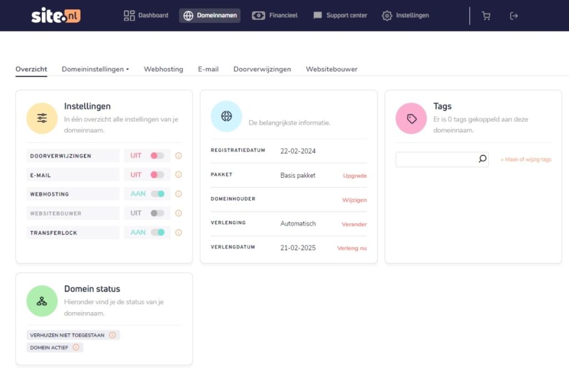The height and width of the screenshot is (380, 569).
Task: Click the logout icon top right
Action: (x=514, y=16)
